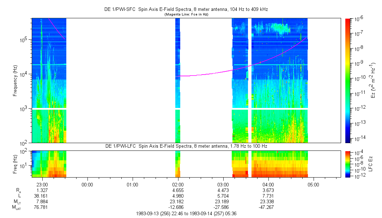The image size is (382, 218).
Task: Click the lower LFC Ez color bar
Action: (x=348, y=163)
